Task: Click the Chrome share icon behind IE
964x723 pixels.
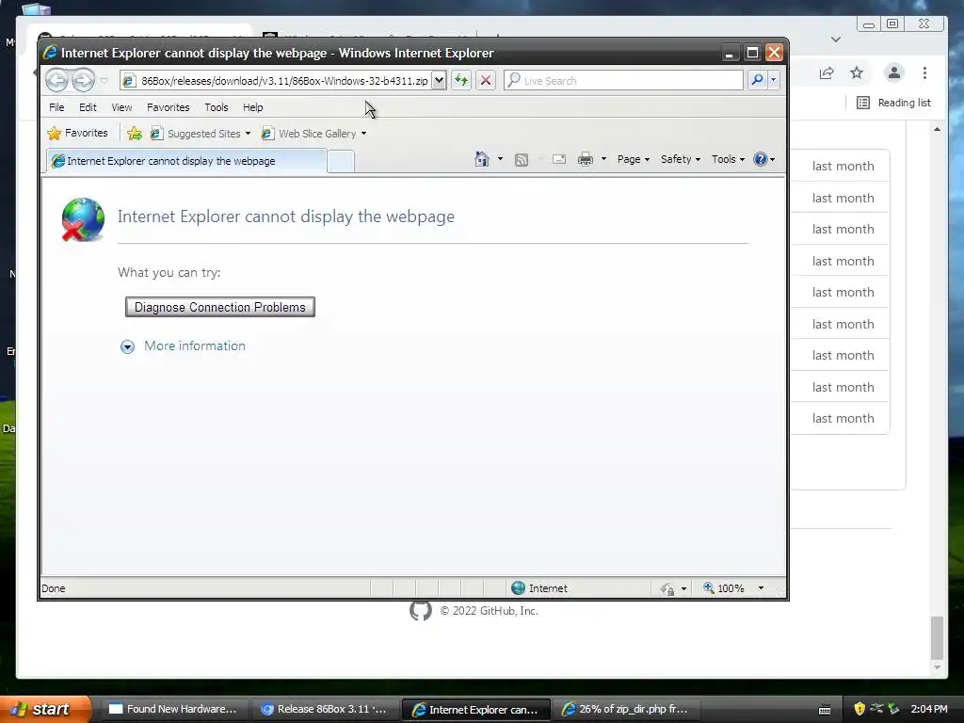Action: (827, 73)
